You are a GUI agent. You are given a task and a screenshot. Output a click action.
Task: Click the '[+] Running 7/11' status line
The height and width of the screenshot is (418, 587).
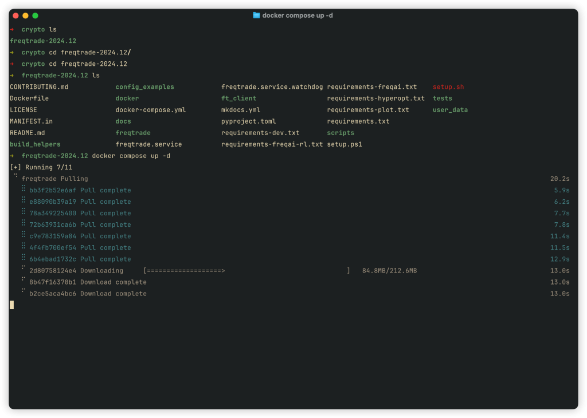tap(41, 167)
